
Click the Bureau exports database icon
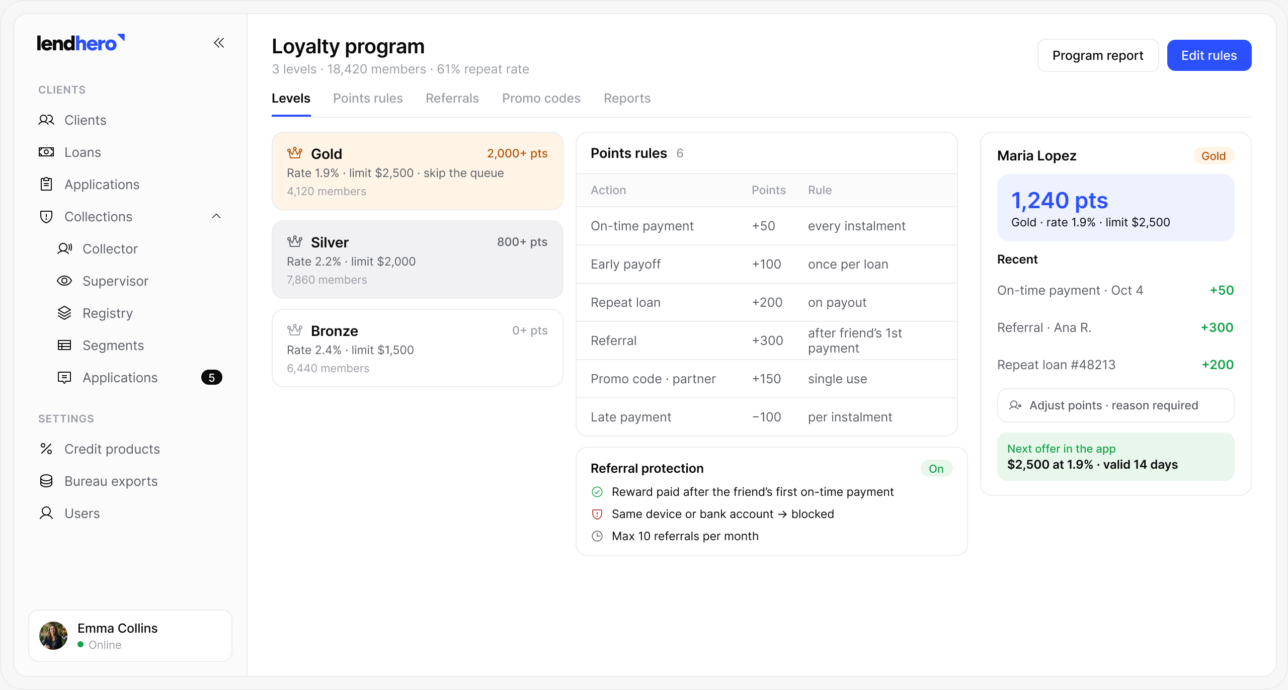tap(46, 481)
